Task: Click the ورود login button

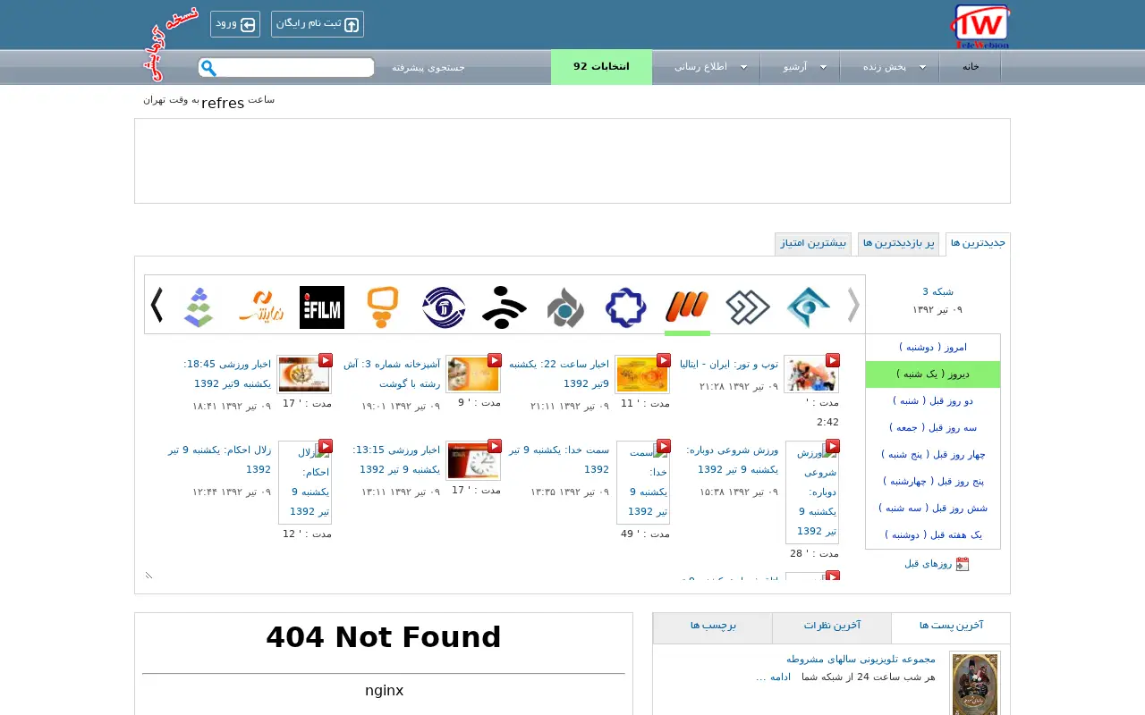Action: click(235, 24)
